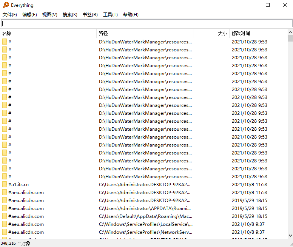Click date 2019/5/29 18:15 in Default row

point(250,216)
